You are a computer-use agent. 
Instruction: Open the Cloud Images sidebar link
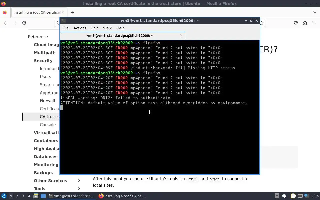[x=47, y=45]
